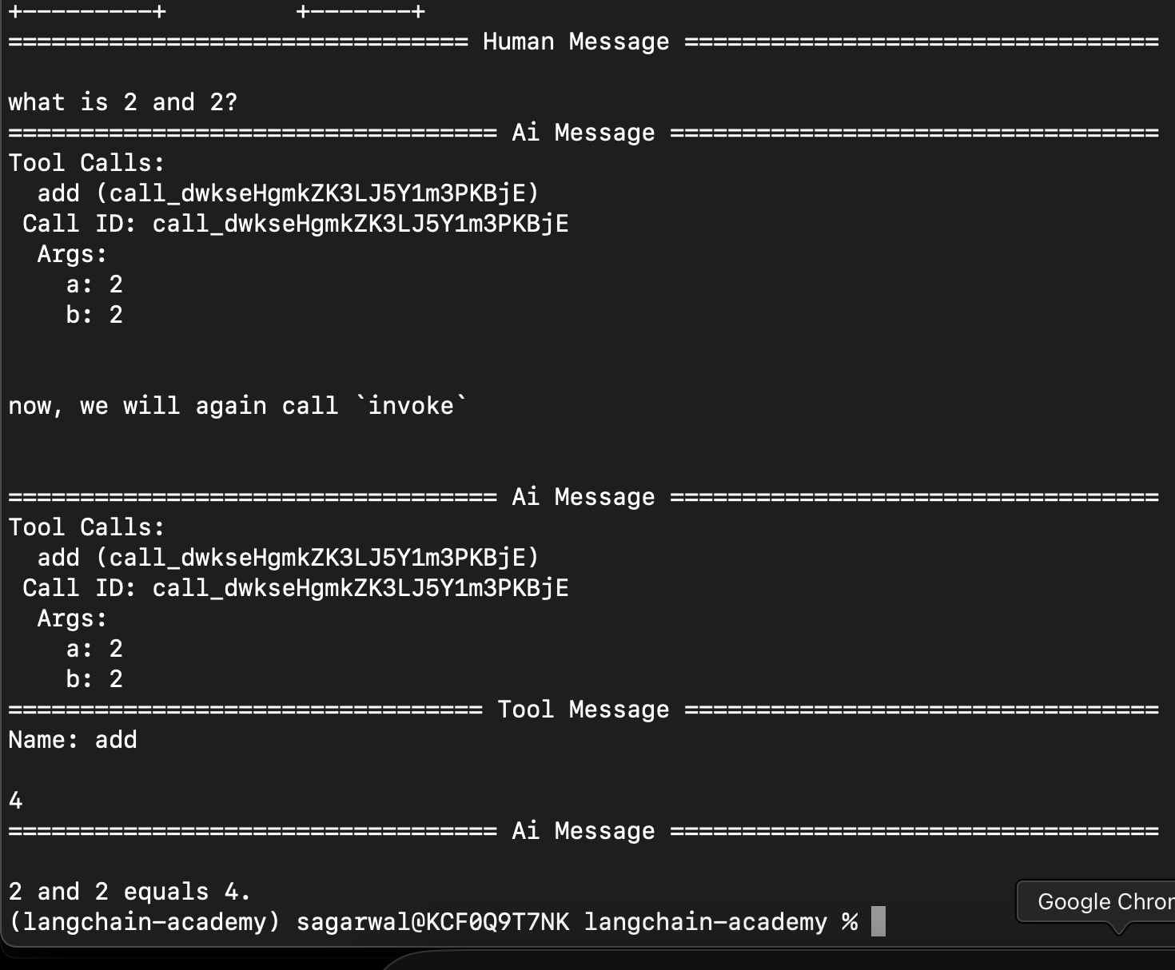
Task: Click the topmost Ai Message header
Action: [x=583, y=133]
